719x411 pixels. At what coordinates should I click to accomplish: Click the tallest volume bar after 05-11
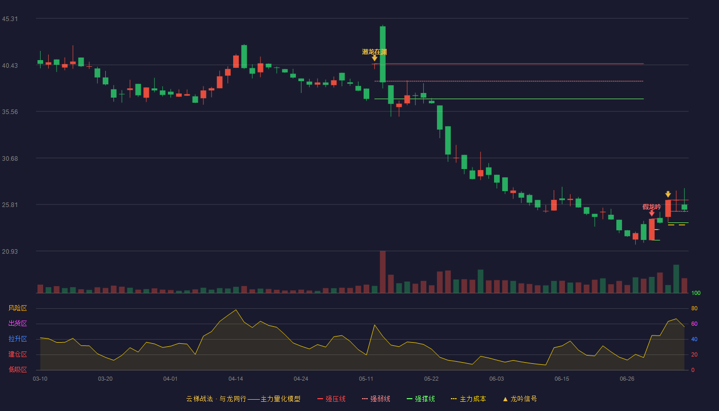[383, 272]
